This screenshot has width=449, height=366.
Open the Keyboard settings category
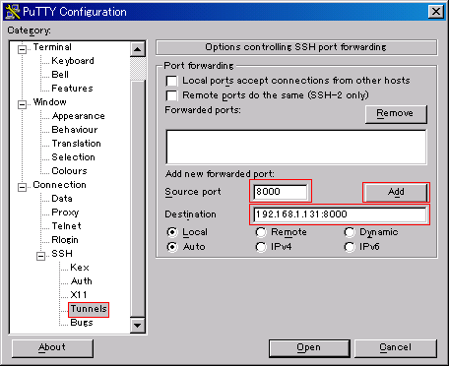pyautogui.click(x=73, y=61)
